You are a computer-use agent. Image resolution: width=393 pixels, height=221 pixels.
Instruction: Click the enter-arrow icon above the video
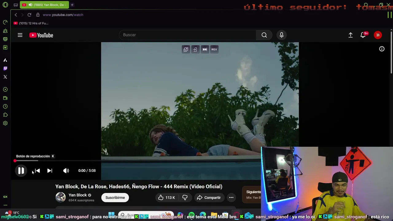tap(195, 49)
